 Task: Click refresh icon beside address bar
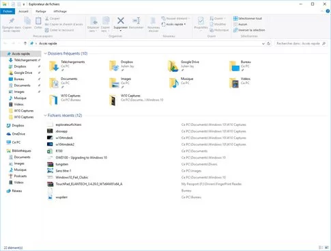click(269, 43)
